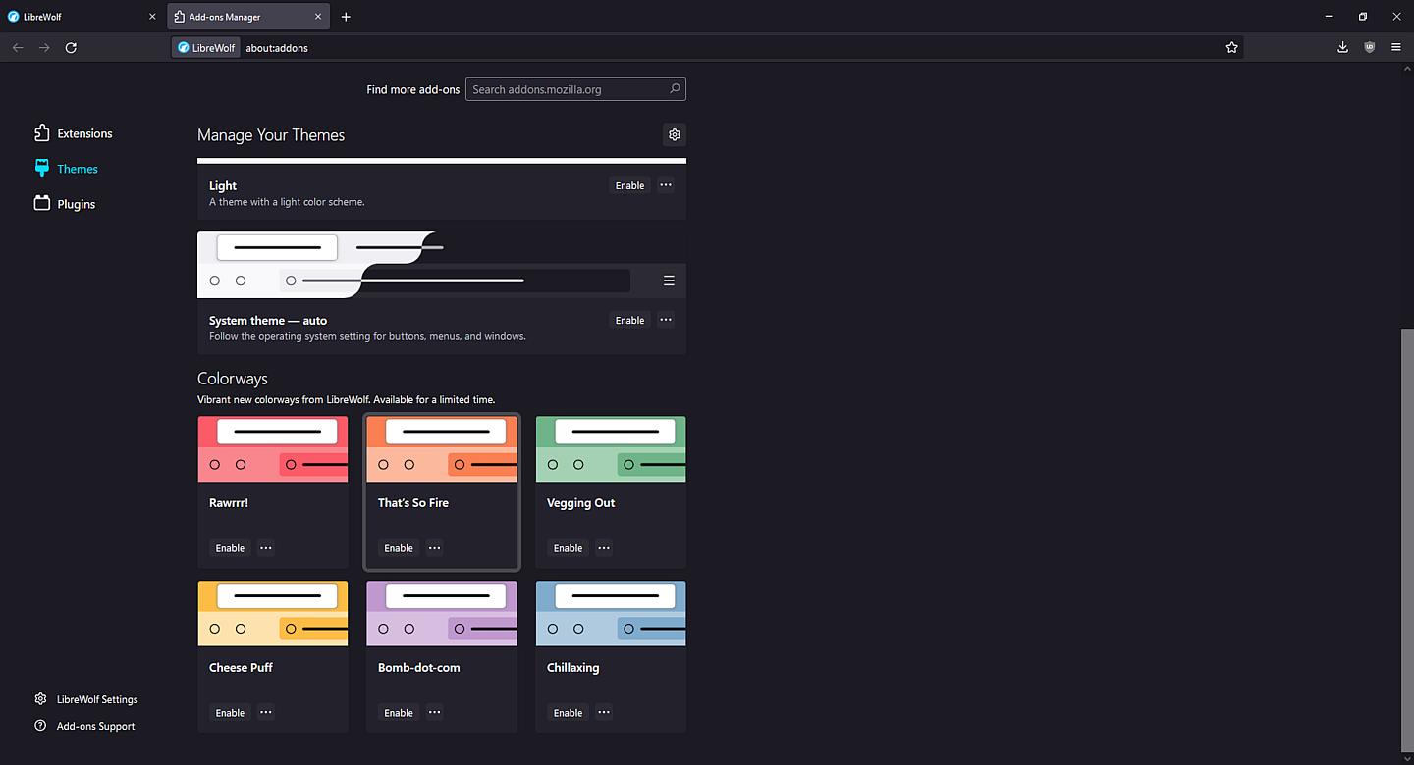Open more options for the Light theme
This screenshot has height=765, width=1414.
666,185
